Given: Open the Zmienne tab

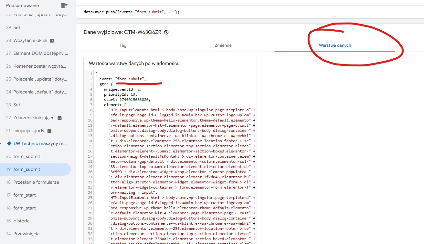Looking at the screenshot, I should coord(223,45).
